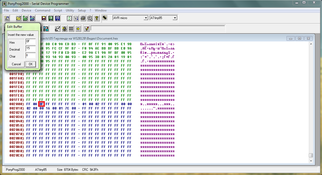Select byte 16 in row 002010
This screenshot has width=322, height=175.
pos(48,108)
